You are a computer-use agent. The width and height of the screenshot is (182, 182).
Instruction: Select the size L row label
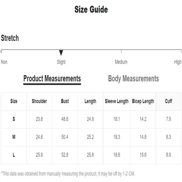(x=14, y=155)
